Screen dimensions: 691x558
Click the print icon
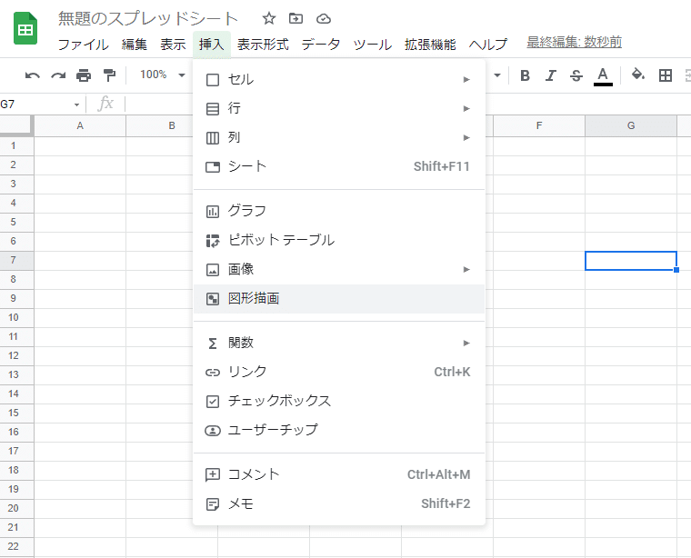[84, 75]
